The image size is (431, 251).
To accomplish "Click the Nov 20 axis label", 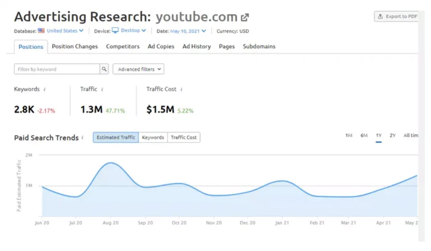I will [214, 223].
